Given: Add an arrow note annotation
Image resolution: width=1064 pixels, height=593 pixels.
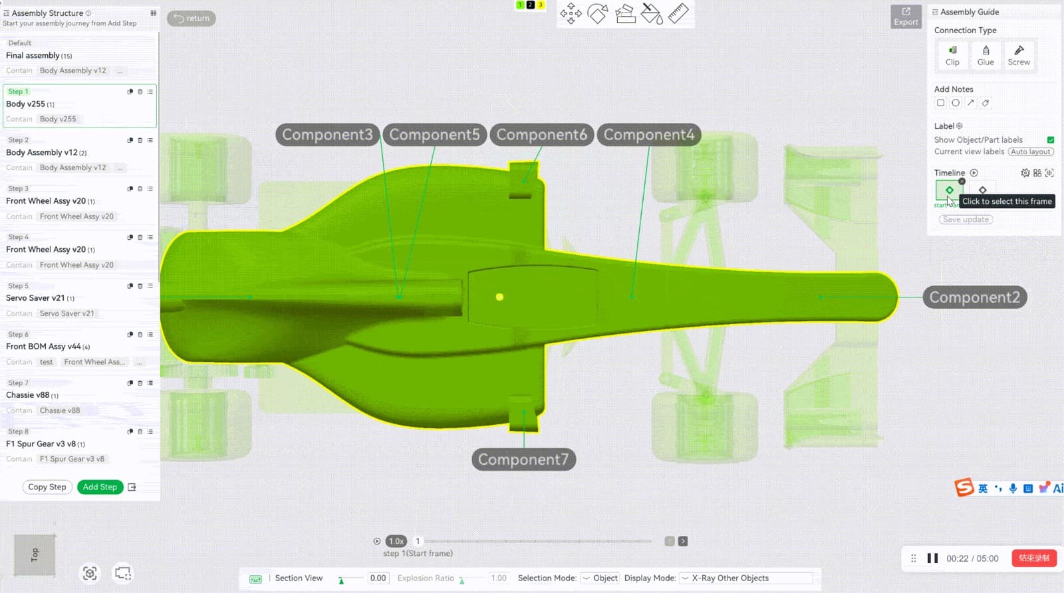Looking at the screenshot, I should [x=971, y=103].
